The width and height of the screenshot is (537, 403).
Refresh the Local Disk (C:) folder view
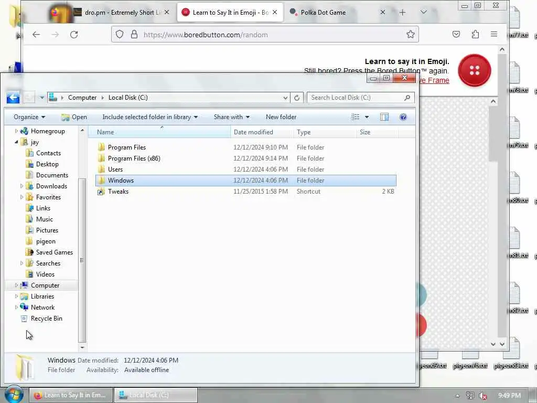coord(297,98)
